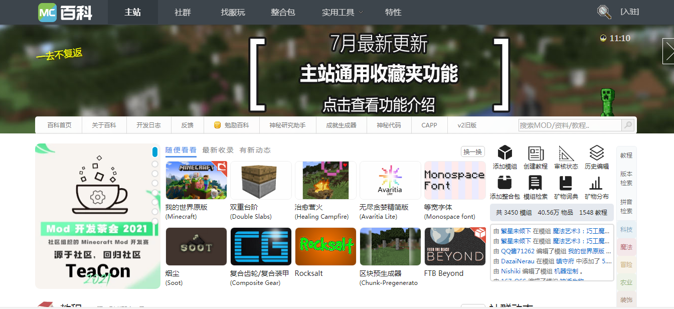Open the Healing Campfire mod thumbnail
The height and width of the screenshot is (309, 674).
pos(325,180)
